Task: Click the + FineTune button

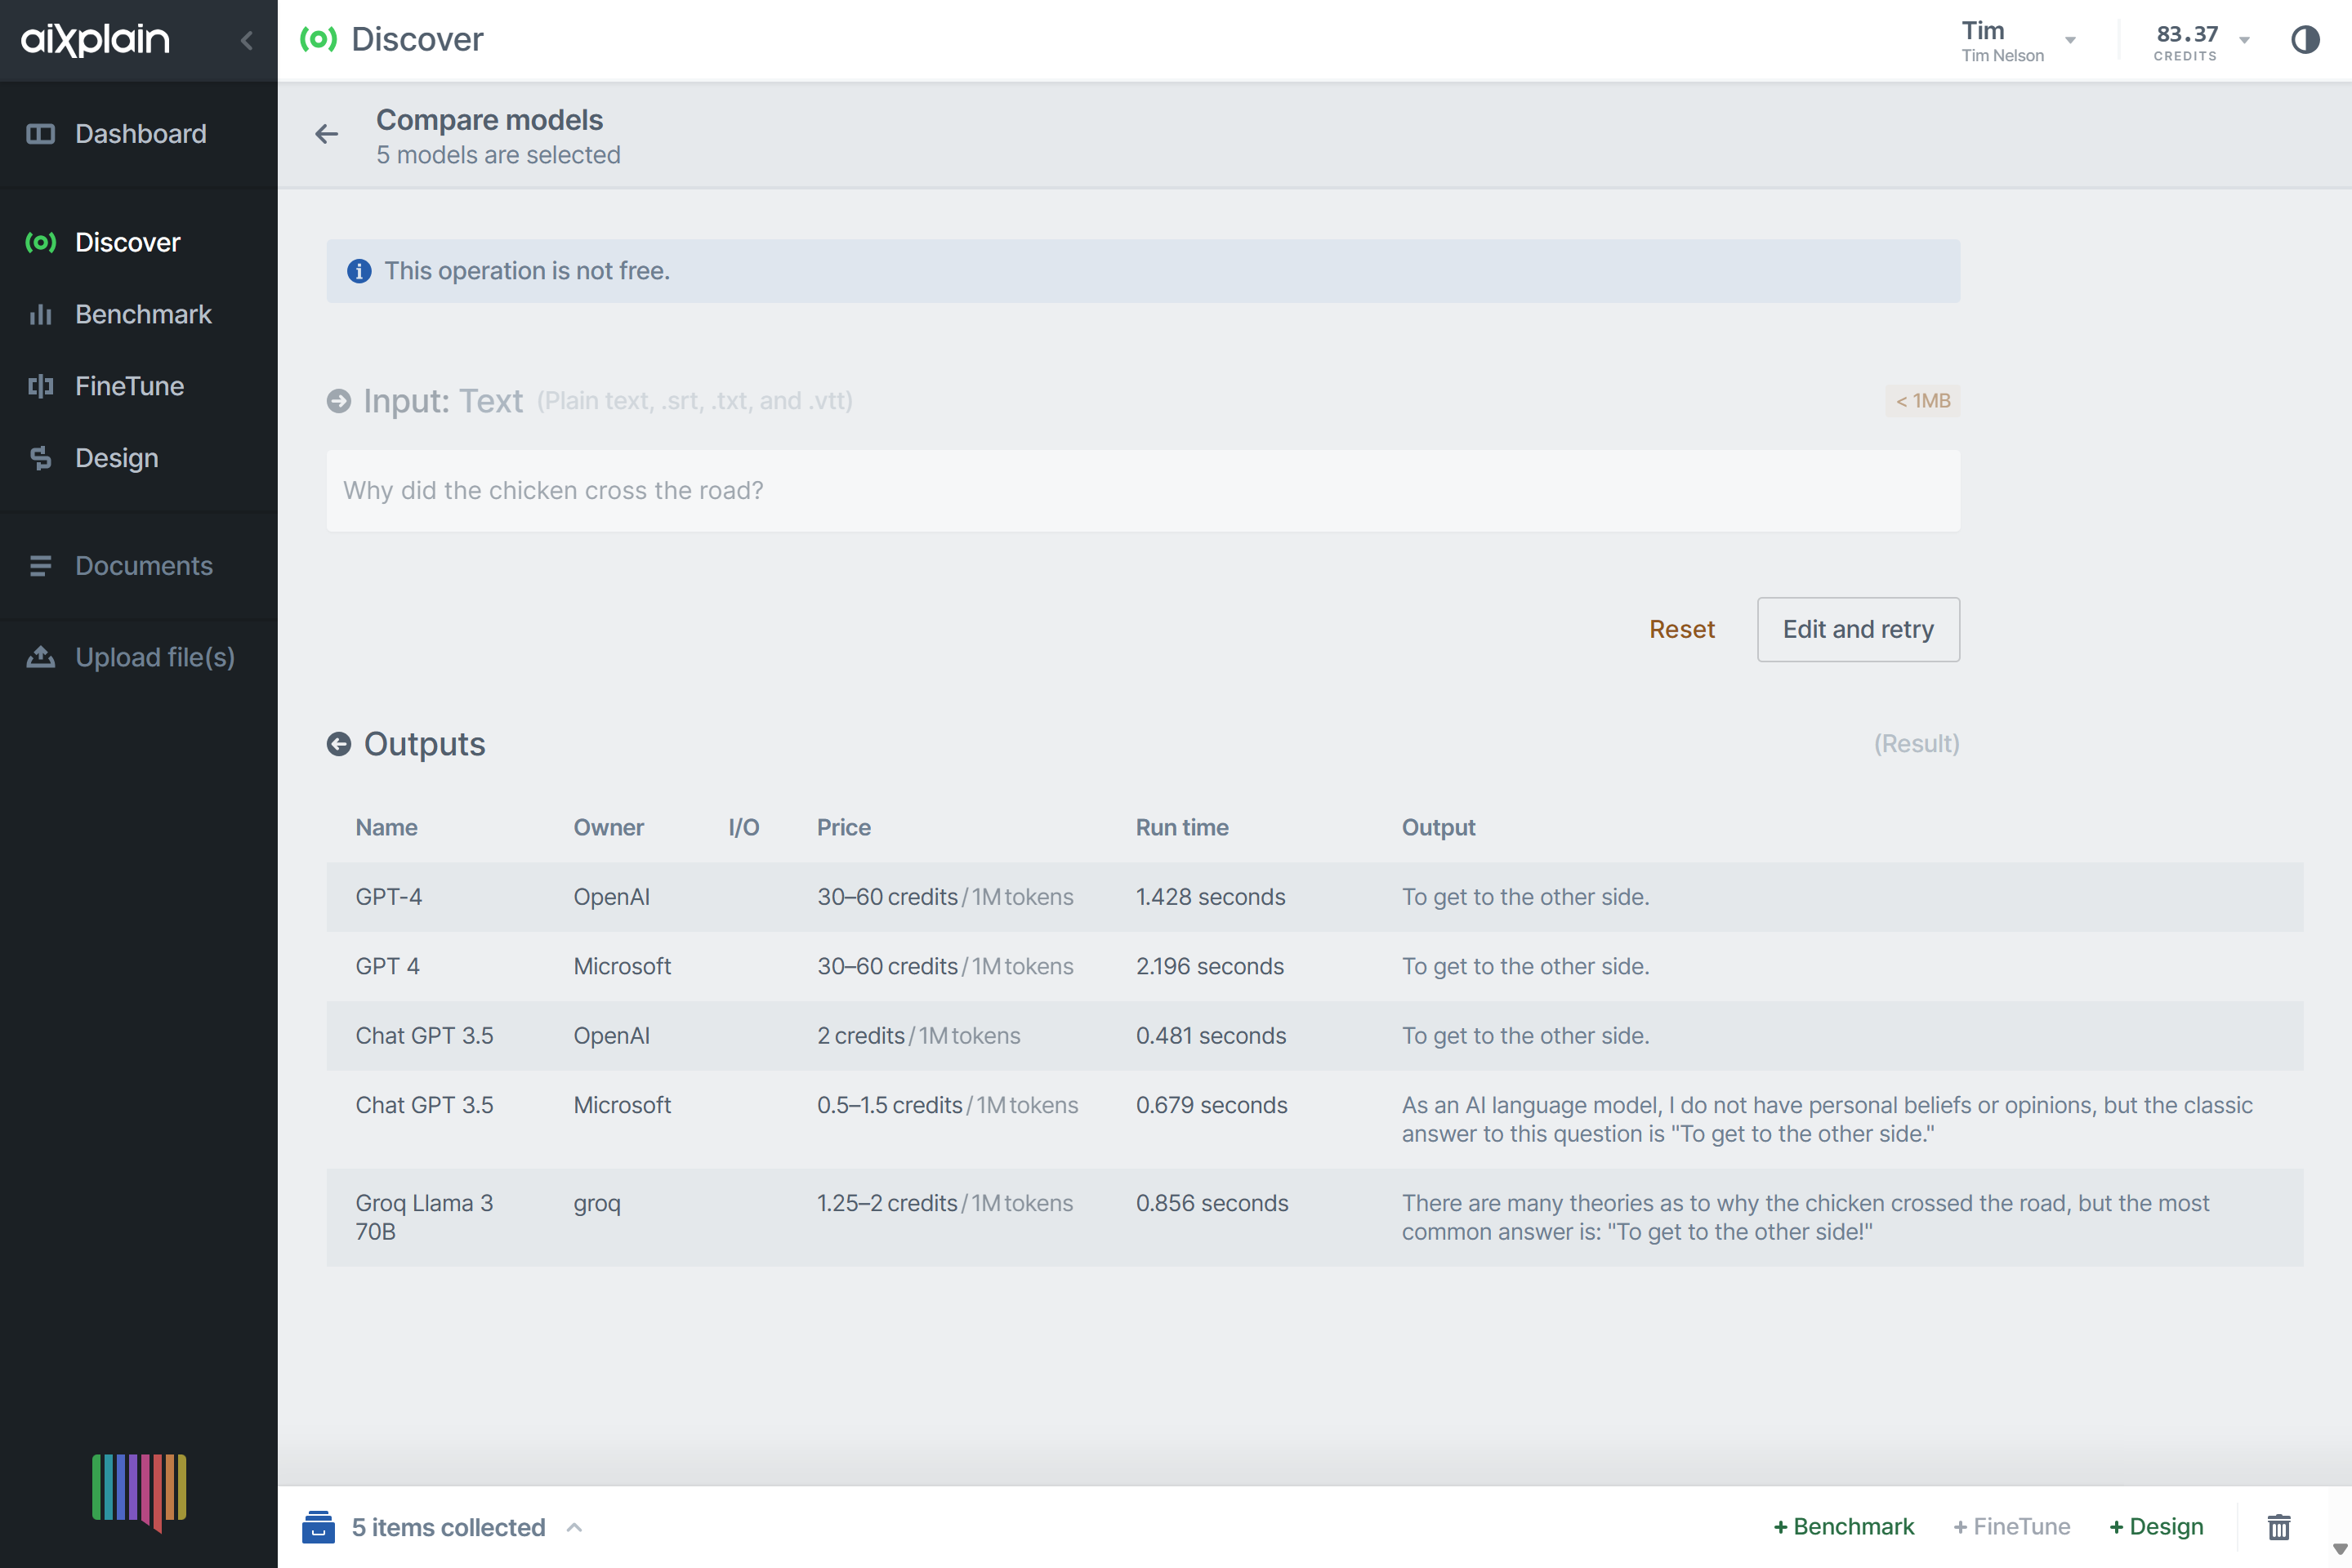Action: [2011, 1527]
